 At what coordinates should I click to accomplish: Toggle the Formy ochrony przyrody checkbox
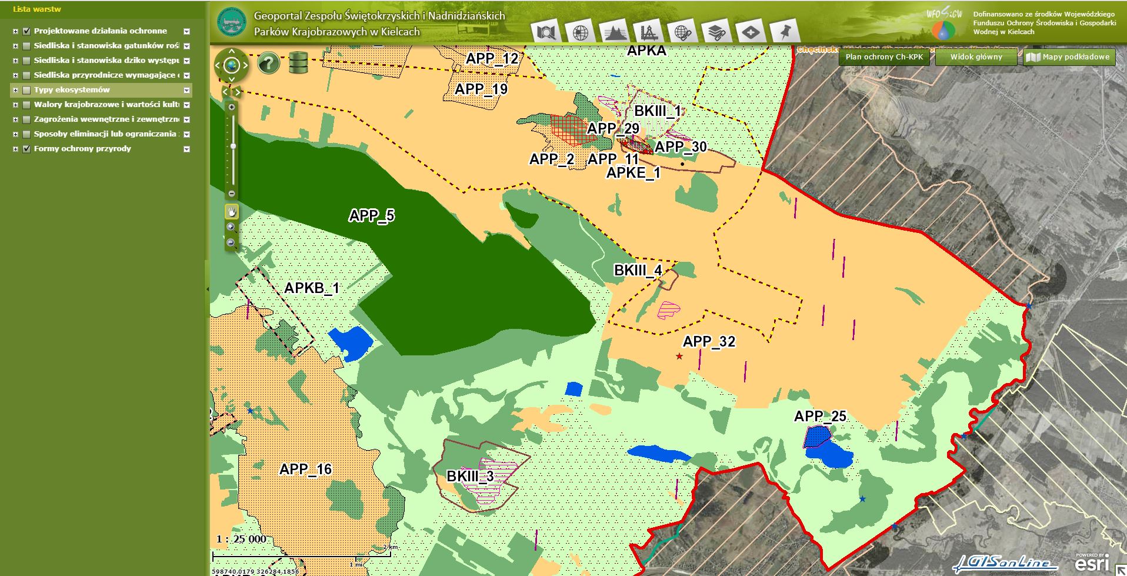coord(26,149)
